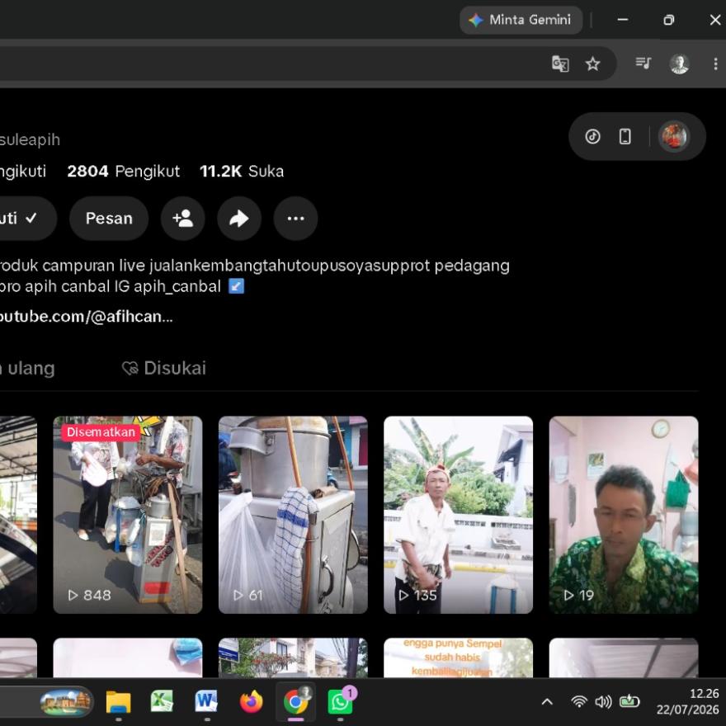
Task: Open Minta Gemini assistant button
Action: 521,20
